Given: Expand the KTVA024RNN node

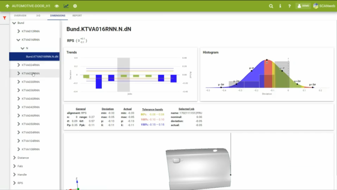Looking at the screenshot, I should point(19,65).
